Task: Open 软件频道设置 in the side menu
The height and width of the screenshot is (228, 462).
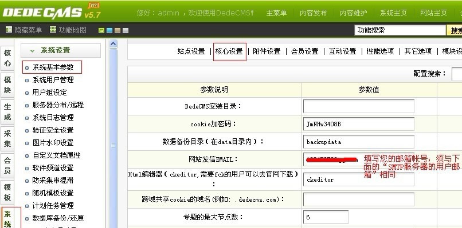Action: (x=53, y=168)
